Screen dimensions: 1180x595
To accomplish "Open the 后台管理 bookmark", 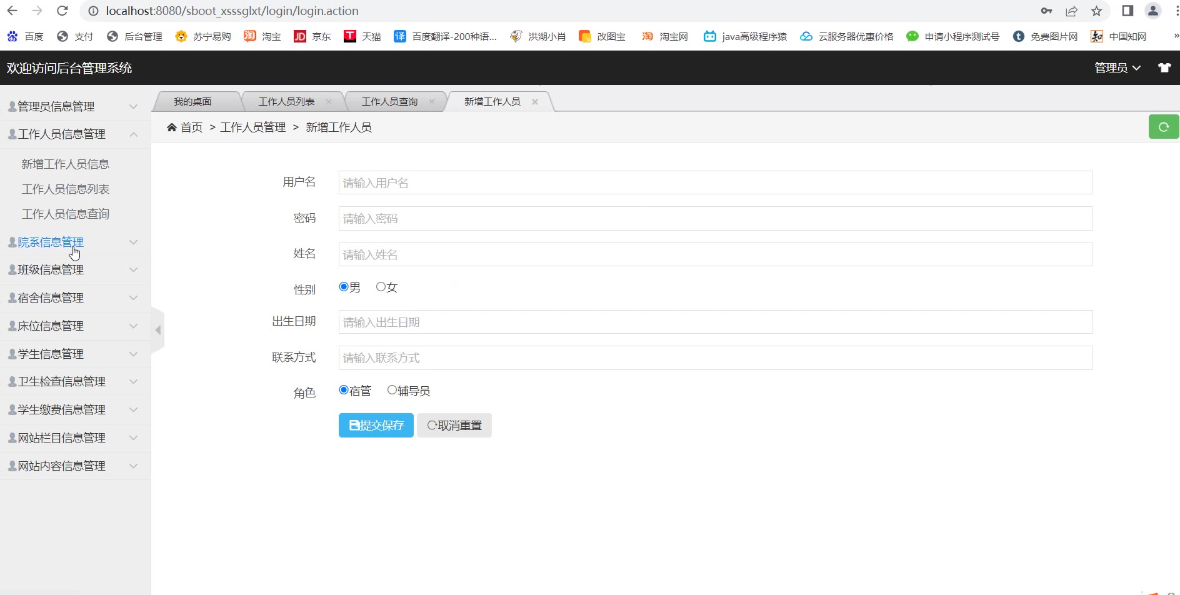I will click(x=134, y=36).
